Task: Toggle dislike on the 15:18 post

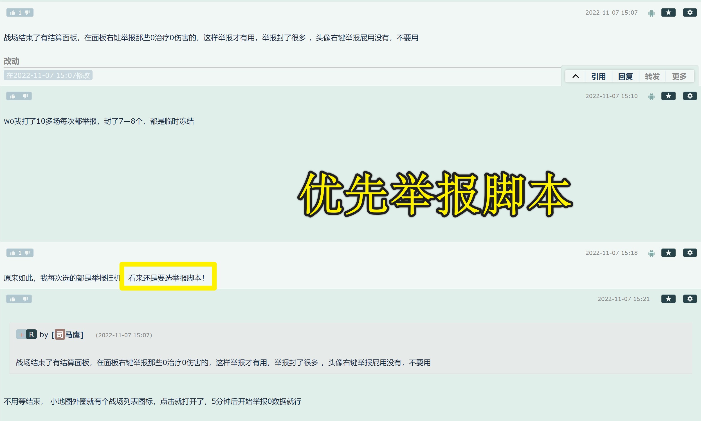Action: (27, 253)
